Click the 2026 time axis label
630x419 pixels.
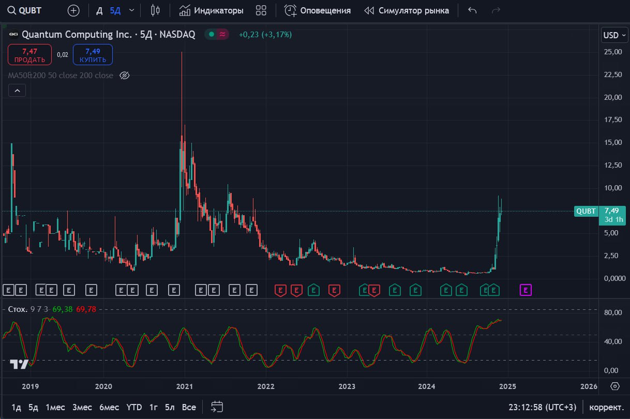[589, 386]
